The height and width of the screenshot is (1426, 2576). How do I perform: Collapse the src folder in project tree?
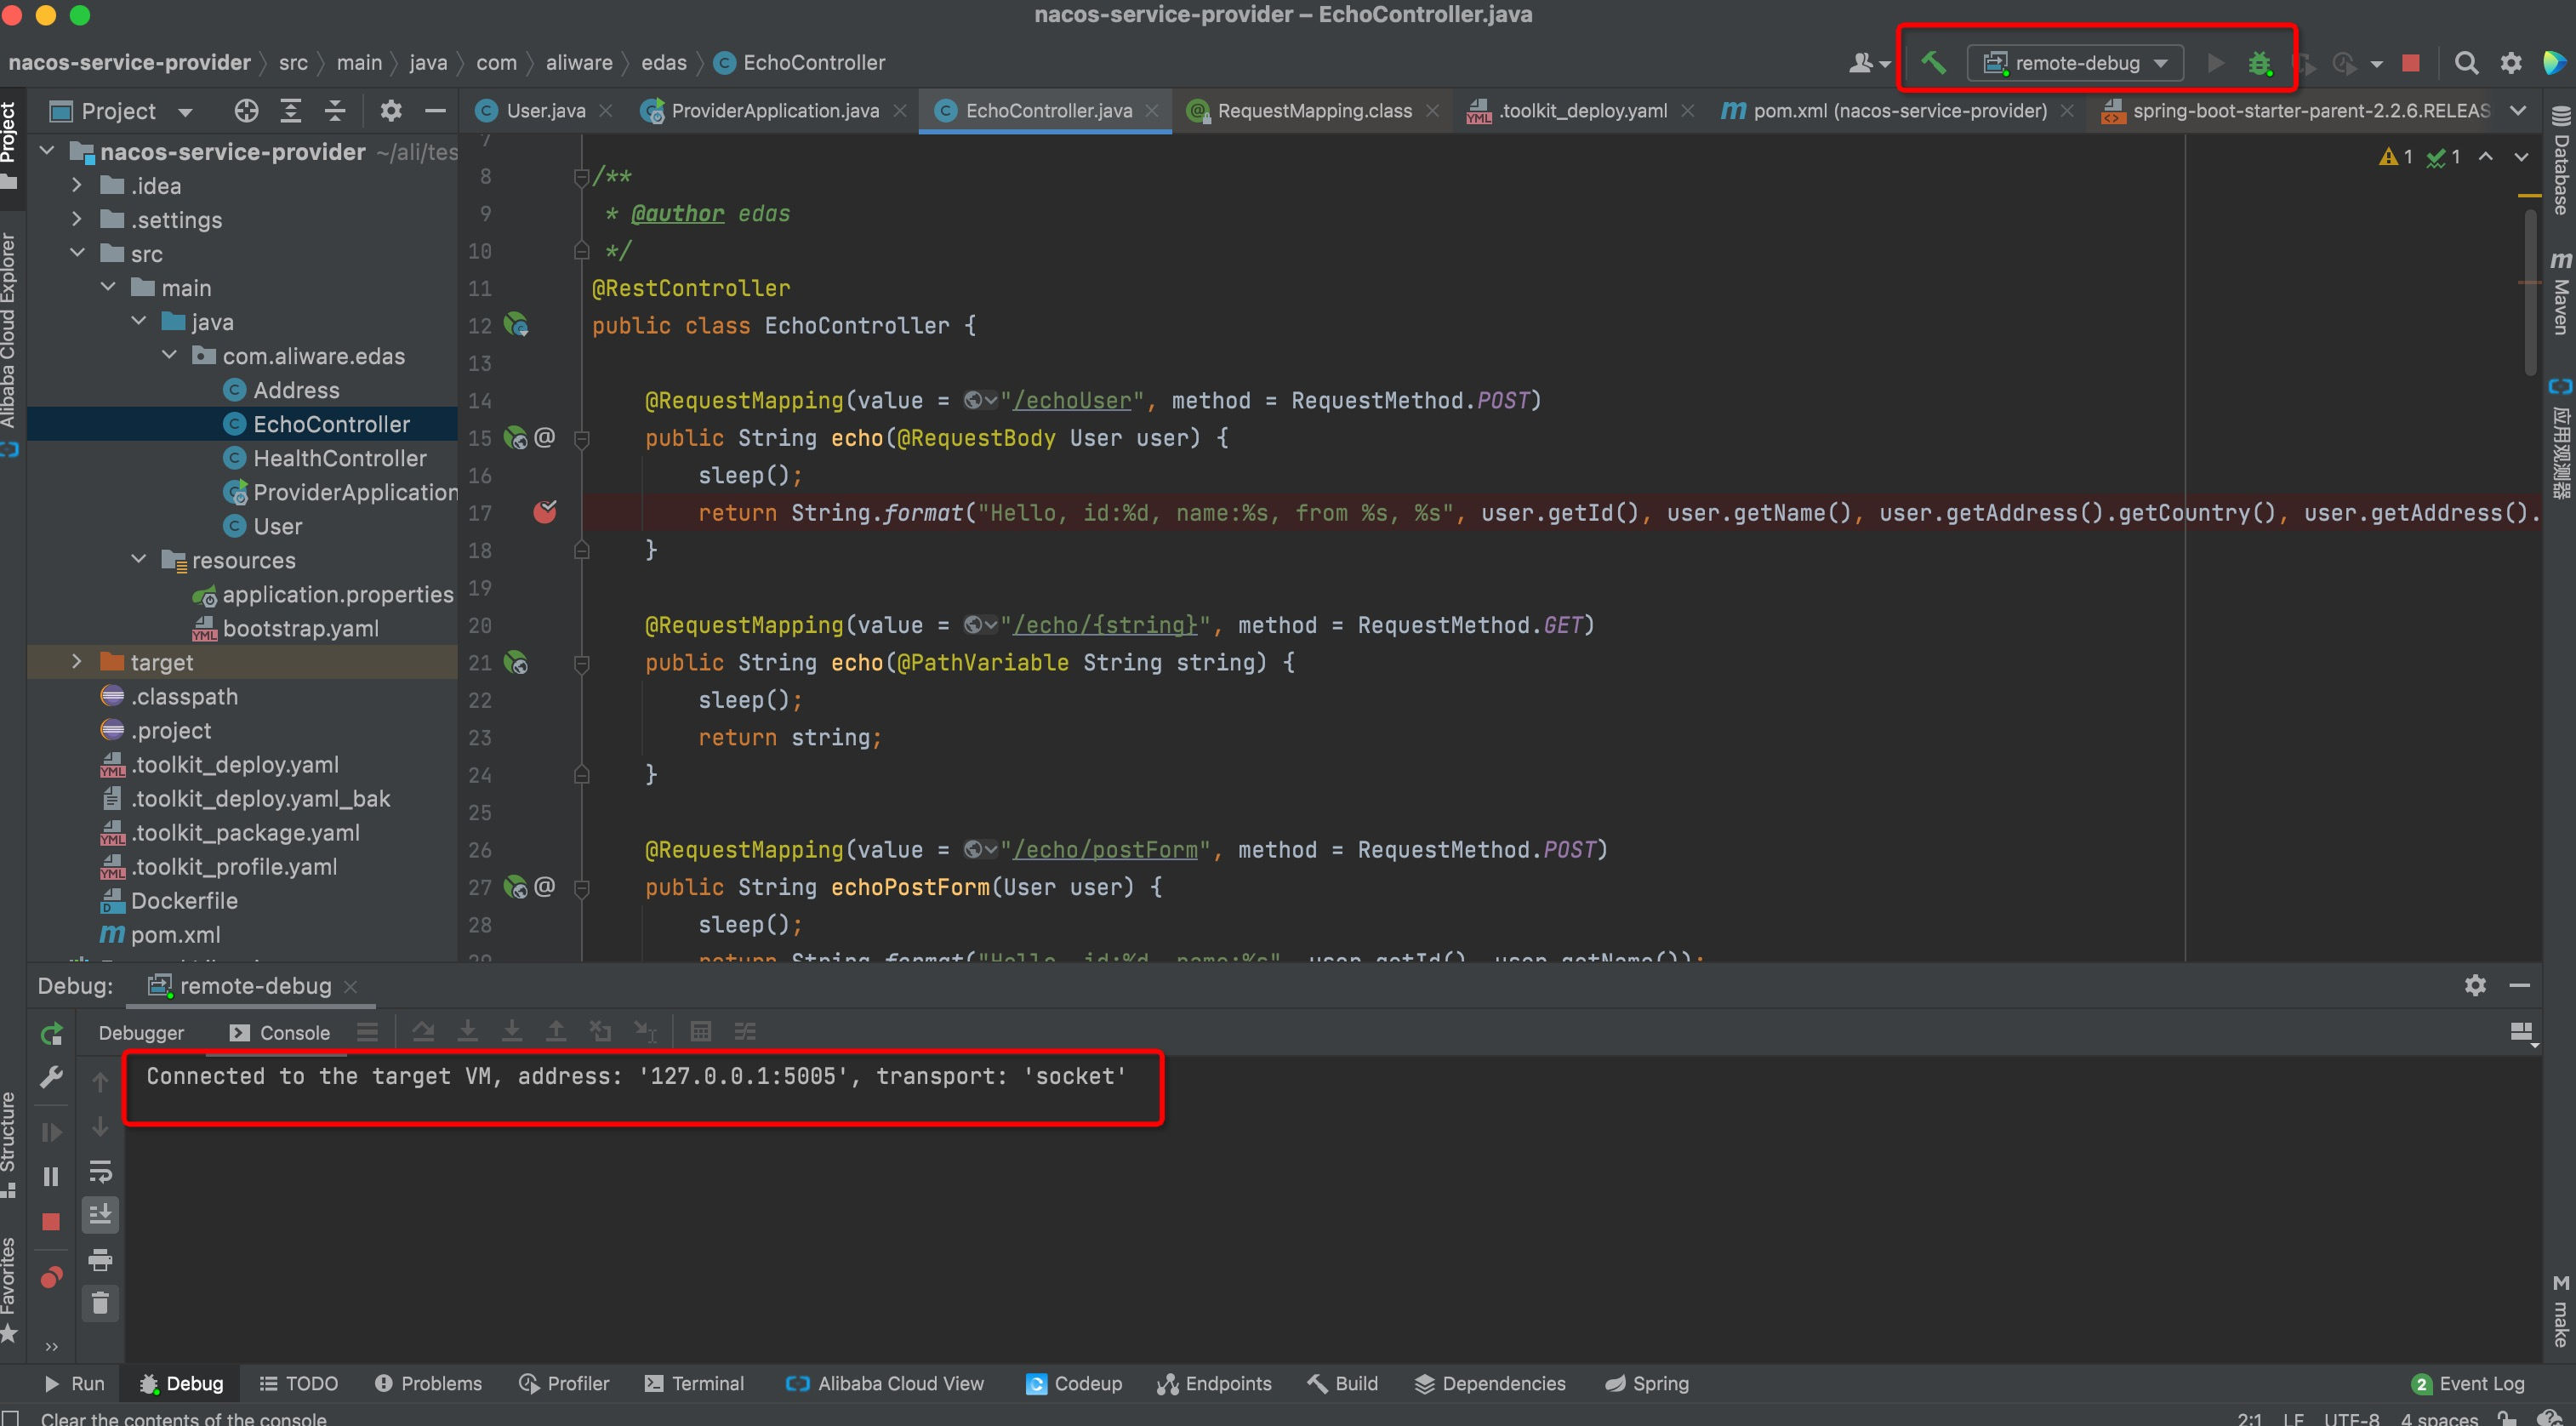[77, 254]
